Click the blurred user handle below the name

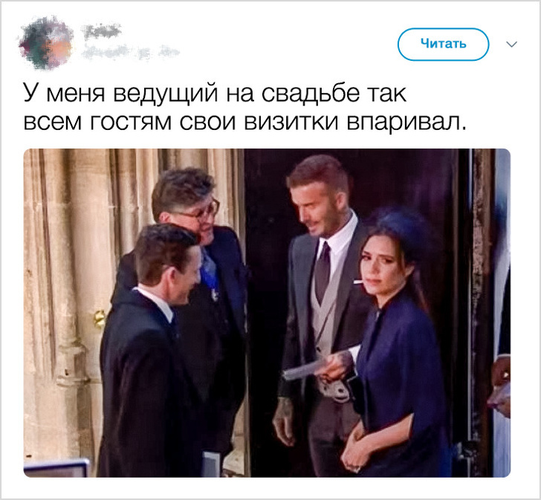131,52
